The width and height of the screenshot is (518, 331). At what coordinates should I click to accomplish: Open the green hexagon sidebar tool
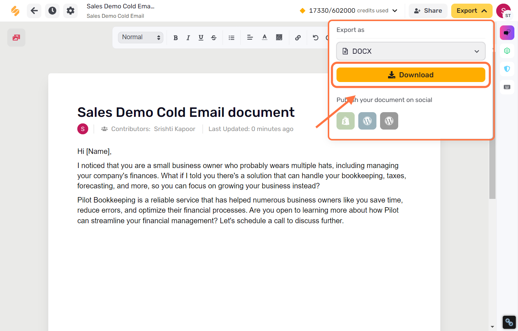(x=507, y=51)
